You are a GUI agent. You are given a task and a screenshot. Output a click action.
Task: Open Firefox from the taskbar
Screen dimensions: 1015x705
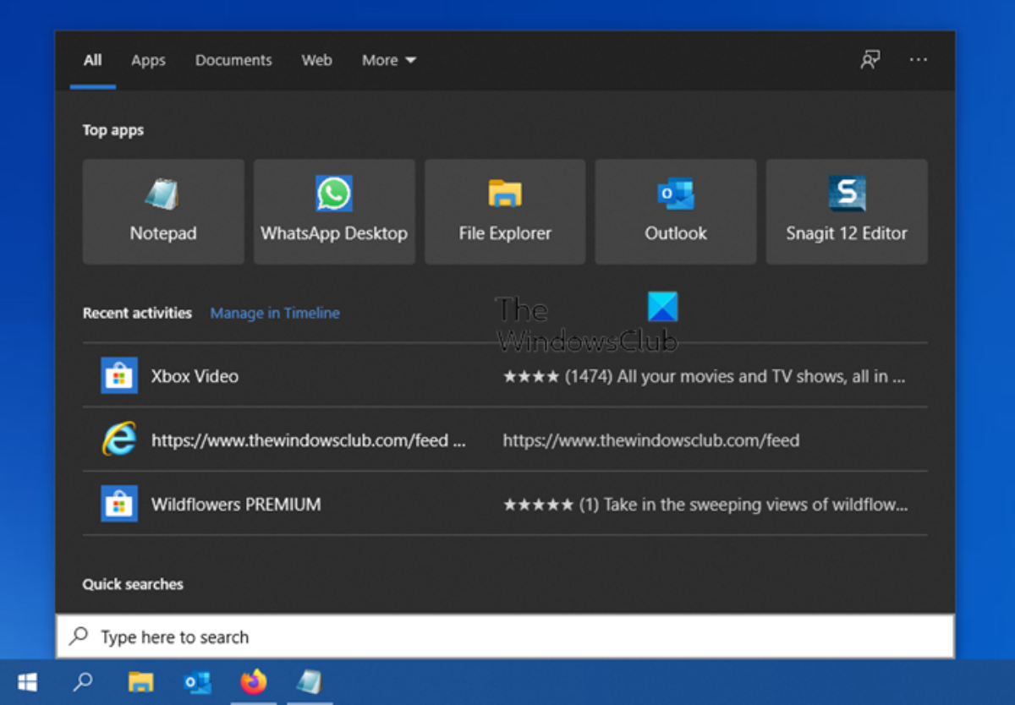(253, 682)
